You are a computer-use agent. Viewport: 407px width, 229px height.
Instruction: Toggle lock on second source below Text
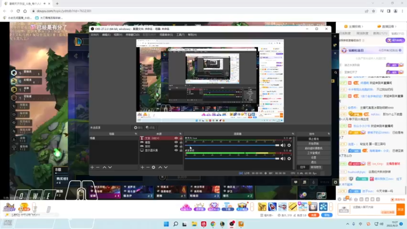tap(181, 142)
